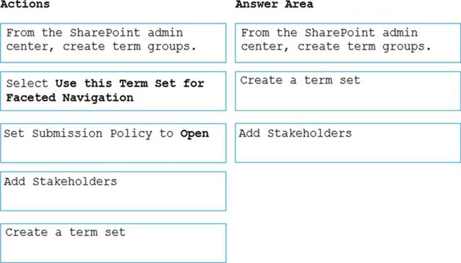The image size is (461, 263).
Task: Pick the Faceted Navigation action box
Action: tap(113, 91)
